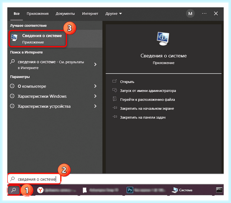Click the magnifier icon inside the search box
The image size is (231, 203).
click(x=13, y=179)
